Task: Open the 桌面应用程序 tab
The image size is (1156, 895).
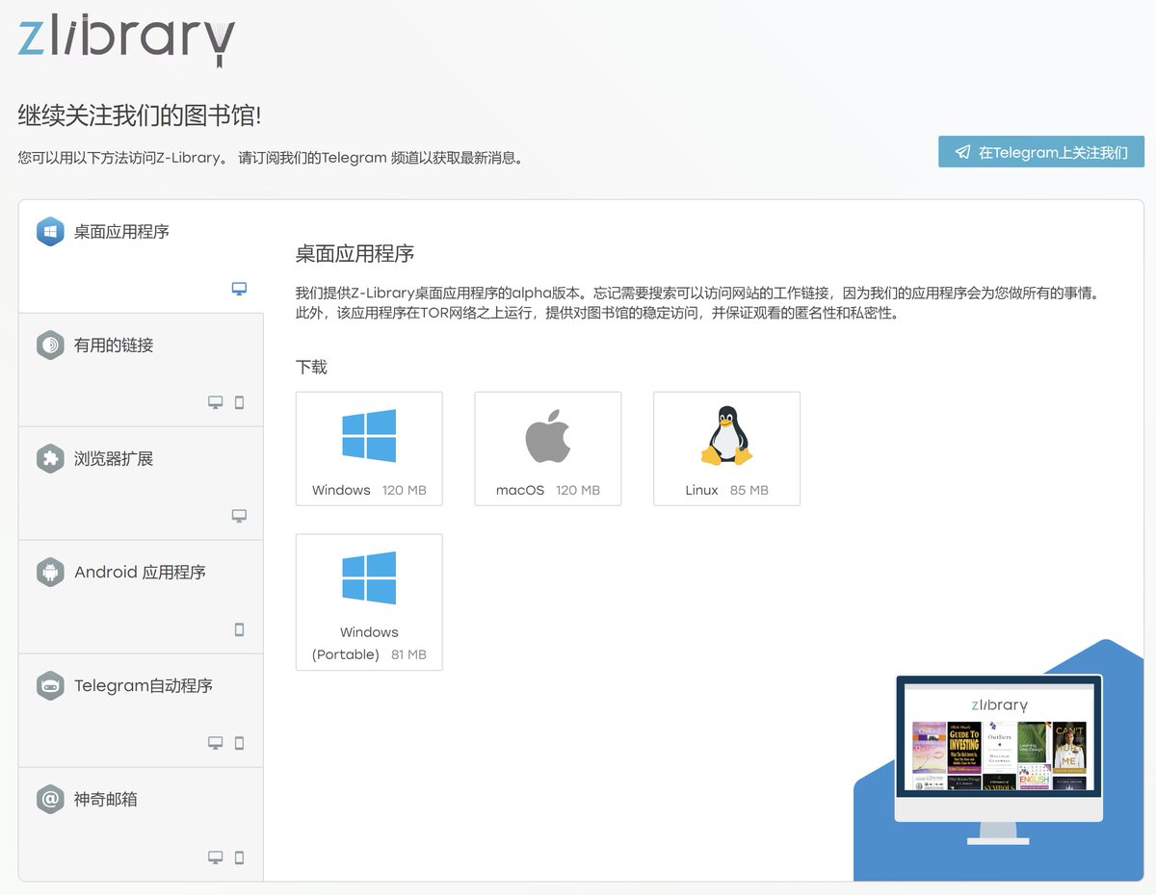Action: 141,257
